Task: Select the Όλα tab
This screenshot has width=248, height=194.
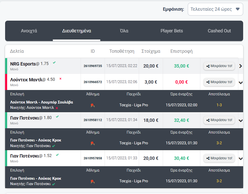Action: [x=124, y=31]
